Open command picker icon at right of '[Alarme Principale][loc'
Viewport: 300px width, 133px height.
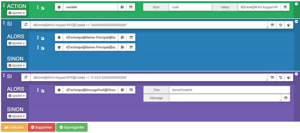coord(131,47)
